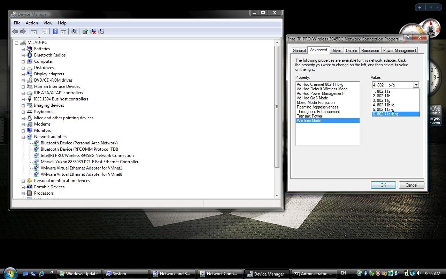
Task: Expand the Human Interface Devices node
Action: pyautogui.click(x=23, y=86)
